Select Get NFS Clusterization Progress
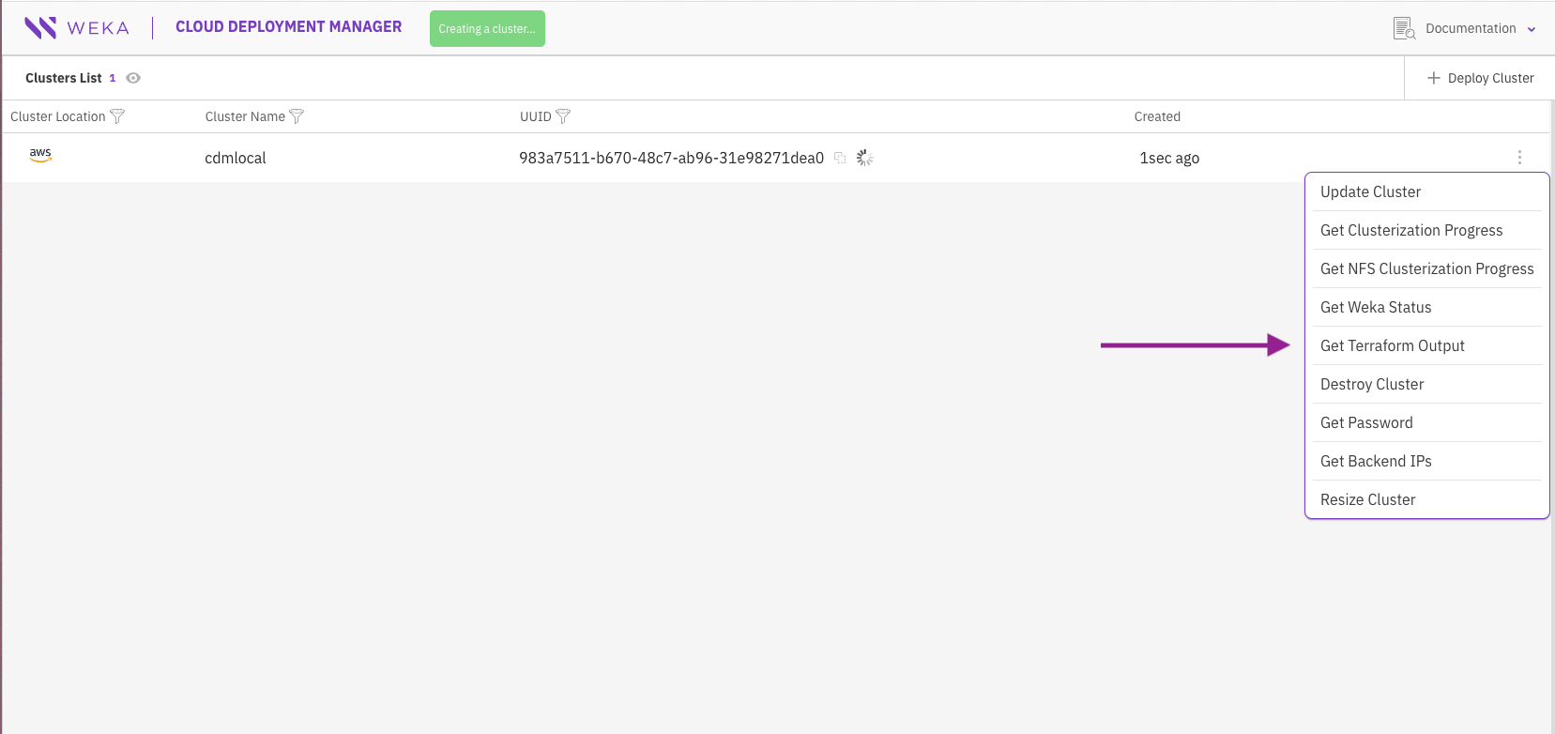The height and width of the screenshot is (734, 1555). click(1426, 268)
